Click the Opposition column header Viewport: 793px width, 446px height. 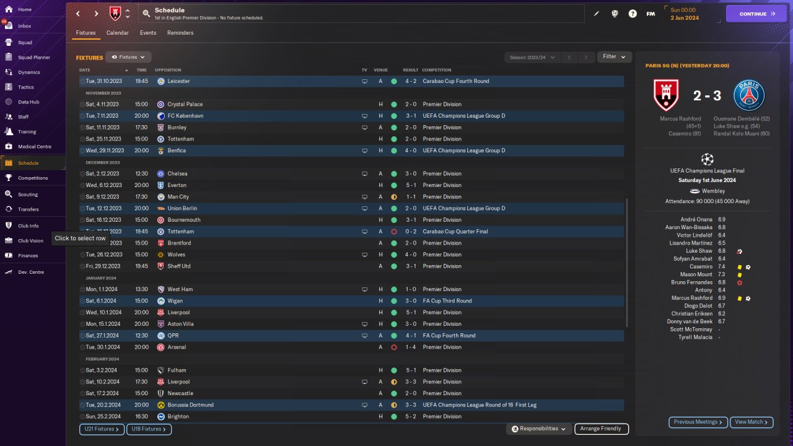pyautogui.click(x=168, y=70)
